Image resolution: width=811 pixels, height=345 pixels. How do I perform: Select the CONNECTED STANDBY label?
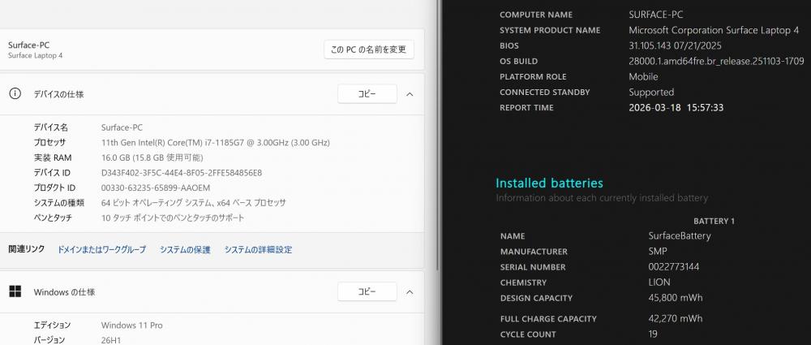(545, 93)
